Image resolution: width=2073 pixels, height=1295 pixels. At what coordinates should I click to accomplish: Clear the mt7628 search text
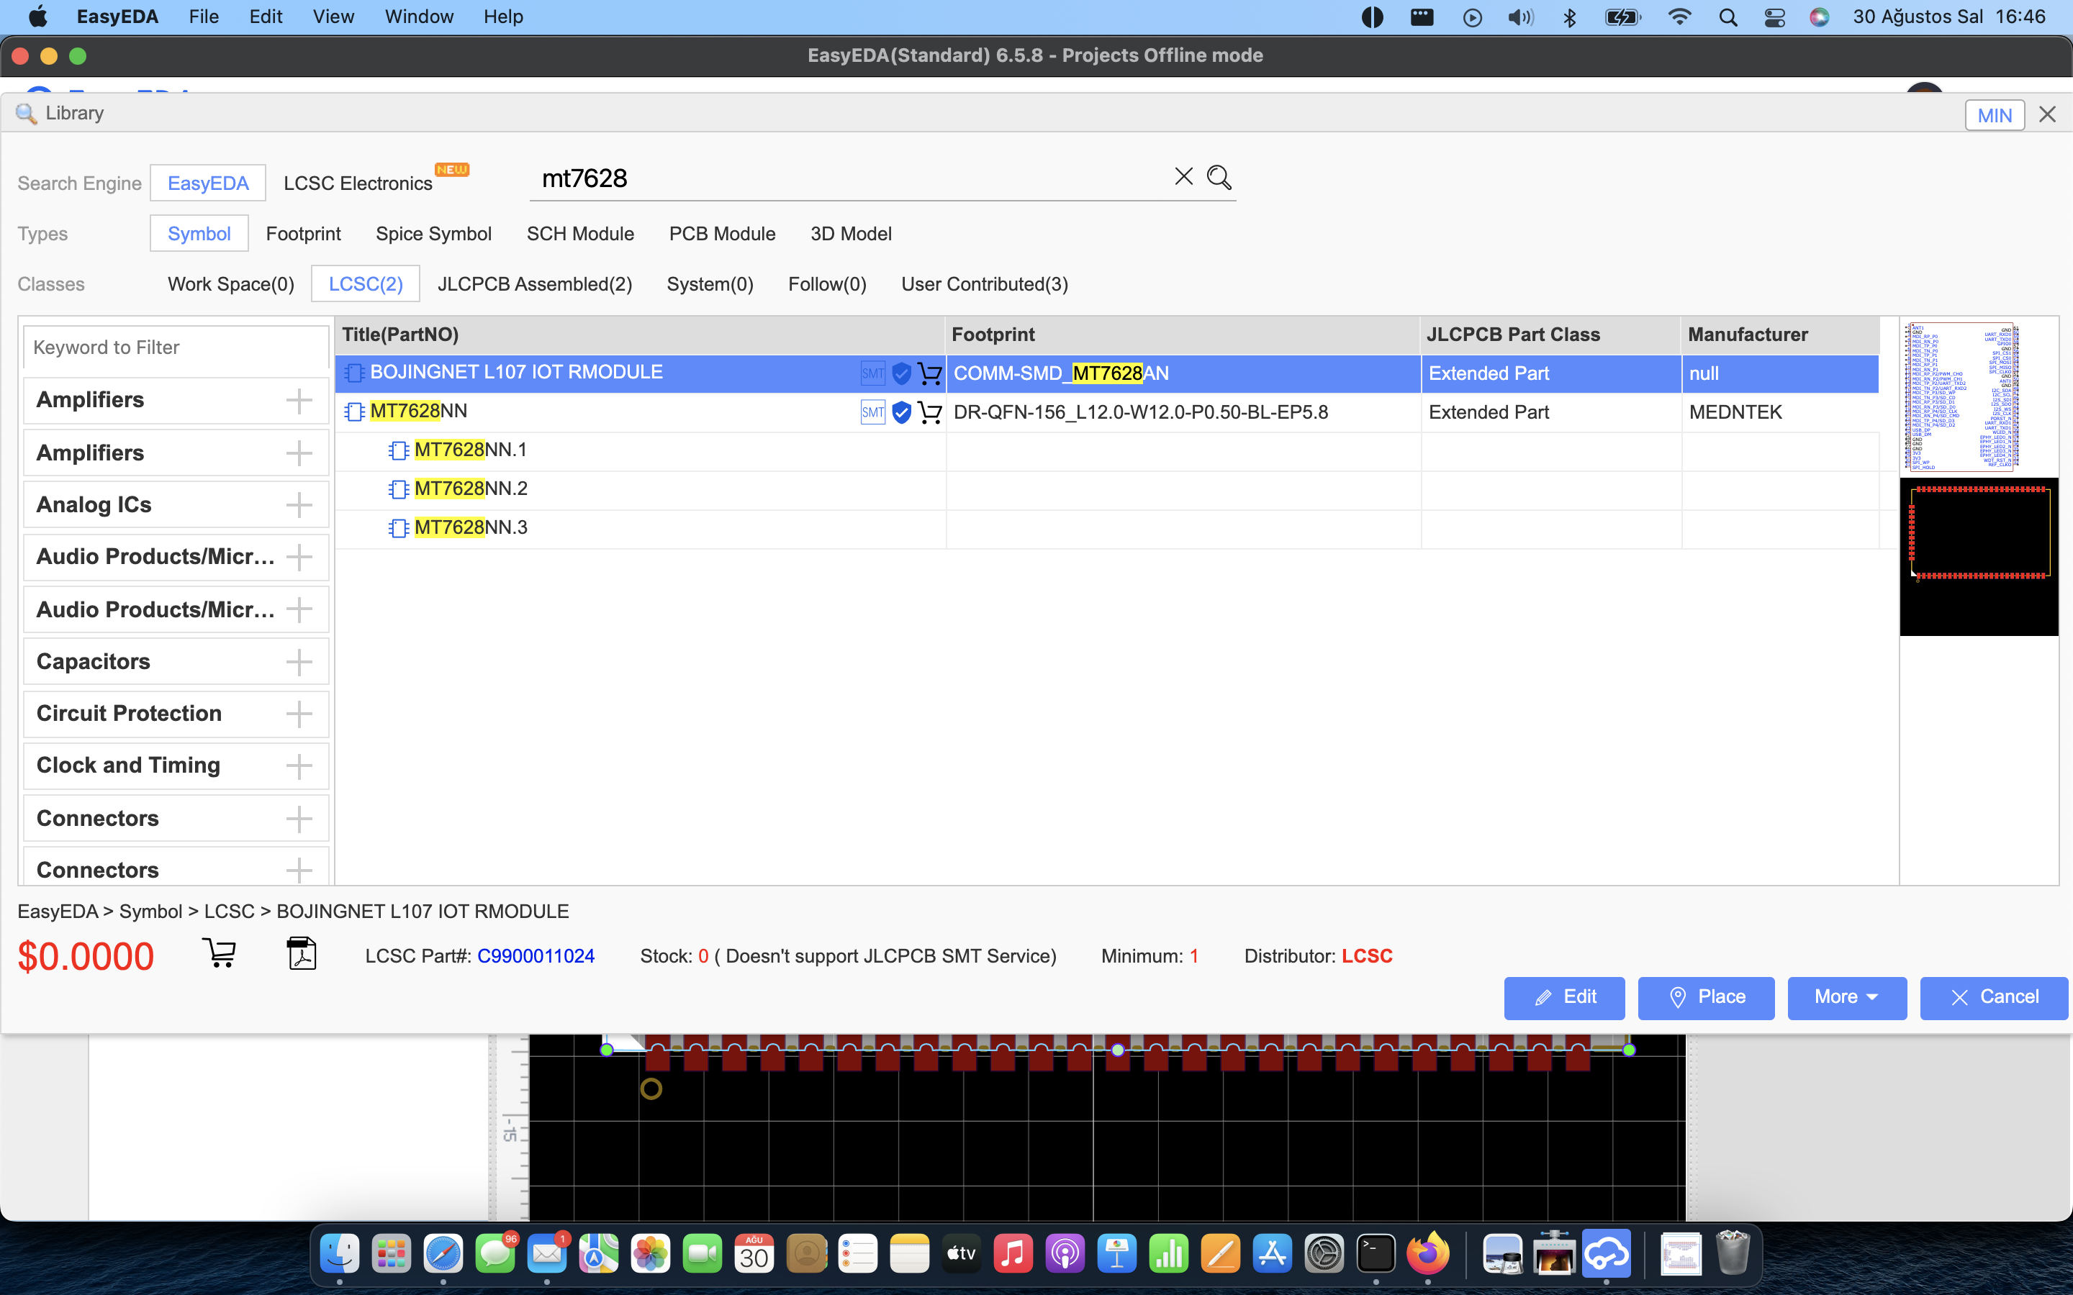tap(1183, 176)
